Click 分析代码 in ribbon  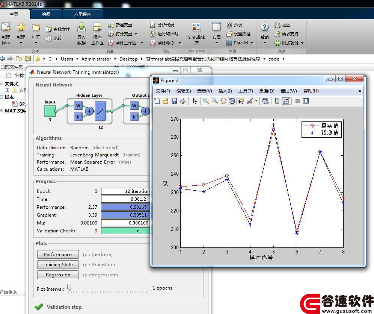[x=163, y=25]
